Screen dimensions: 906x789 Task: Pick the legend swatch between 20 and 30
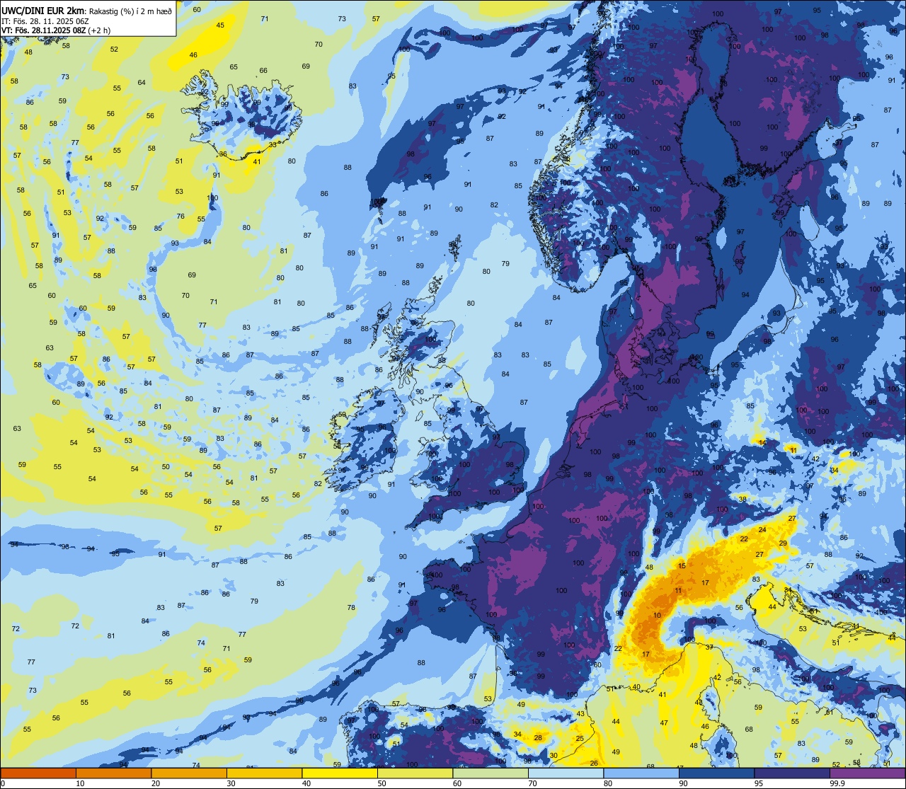(x=189, y=773)
